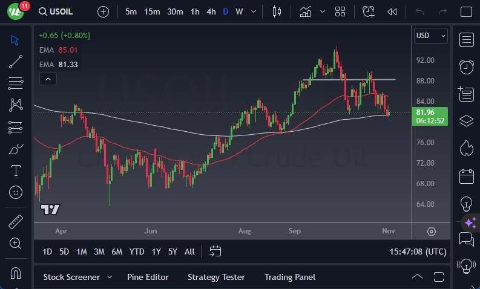Expand the Stock Screener dropdown arrow
This screenshot has width=480, height=289.
point(110,277)
